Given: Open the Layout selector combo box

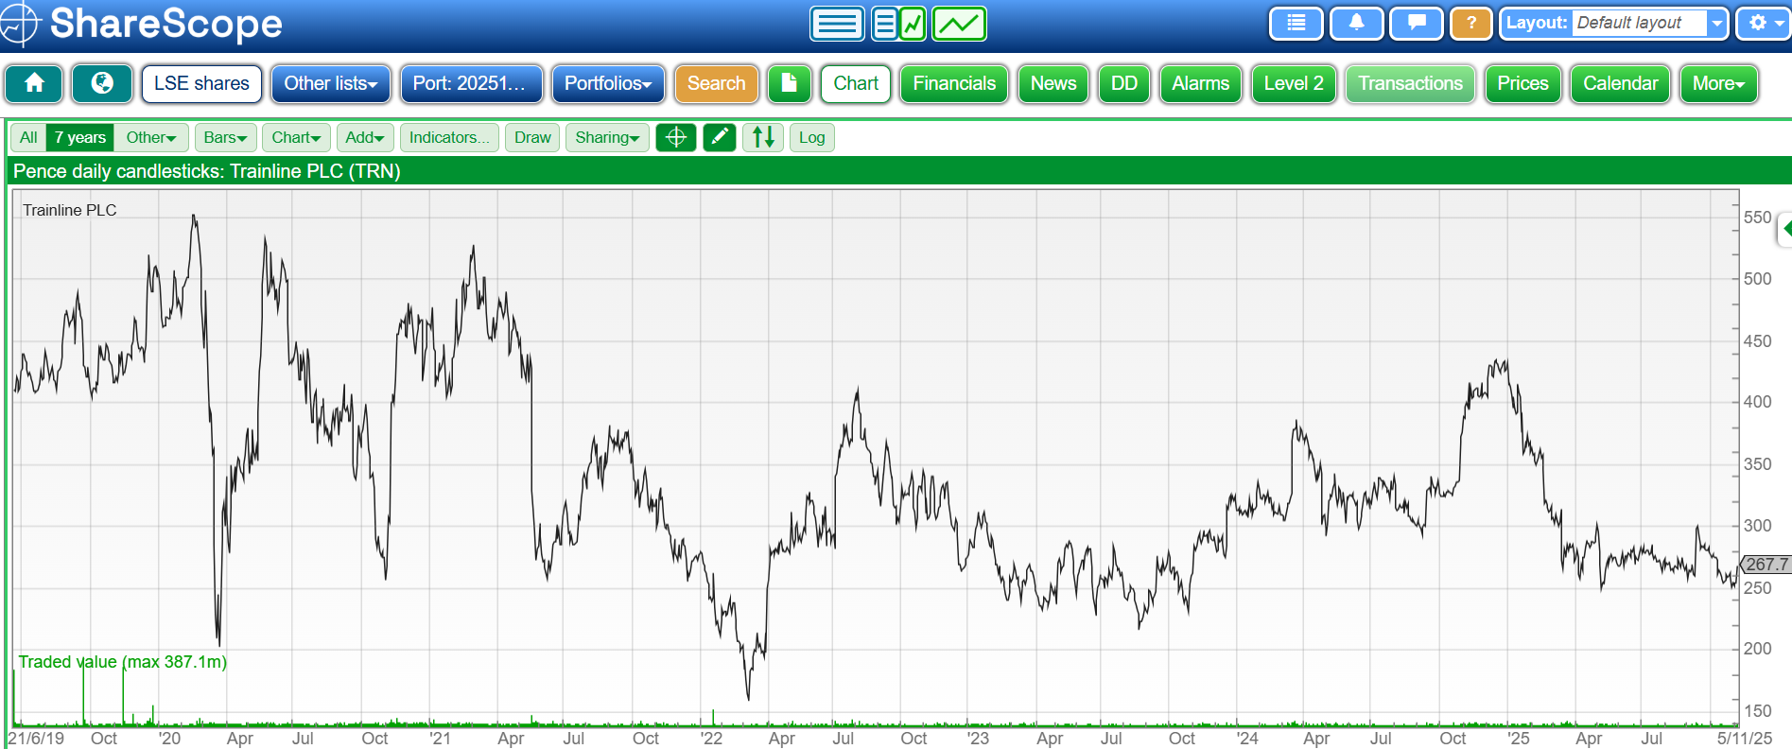Looking at the screenshot, I should tap(1614, 24).
